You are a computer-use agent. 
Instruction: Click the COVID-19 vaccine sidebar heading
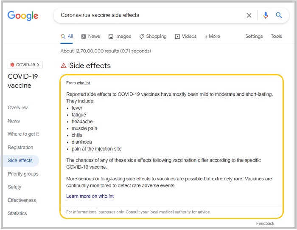pyautogui.click(x=23, y=81)
